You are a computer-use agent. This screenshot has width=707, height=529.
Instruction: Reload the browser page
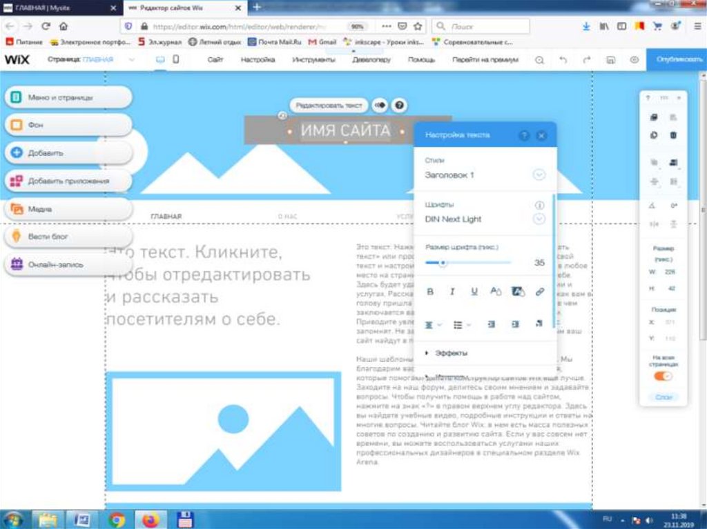point(46,26)
